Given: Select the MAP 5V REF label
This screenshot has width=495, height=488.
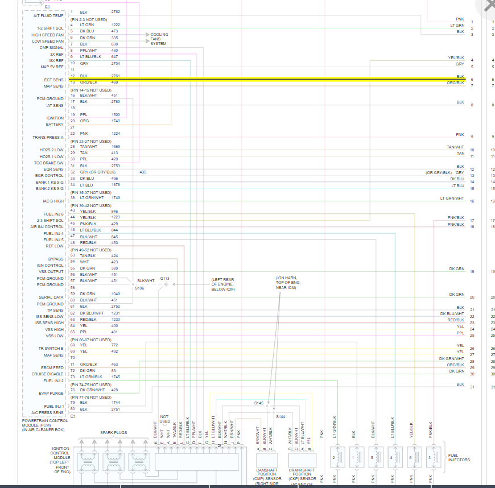Looking at the screenshot, I should tap(52, 67).
